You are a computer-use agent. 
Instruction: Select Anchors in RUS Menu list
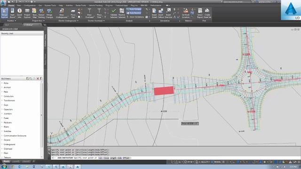pyautogui.click(x=8, y=87)
